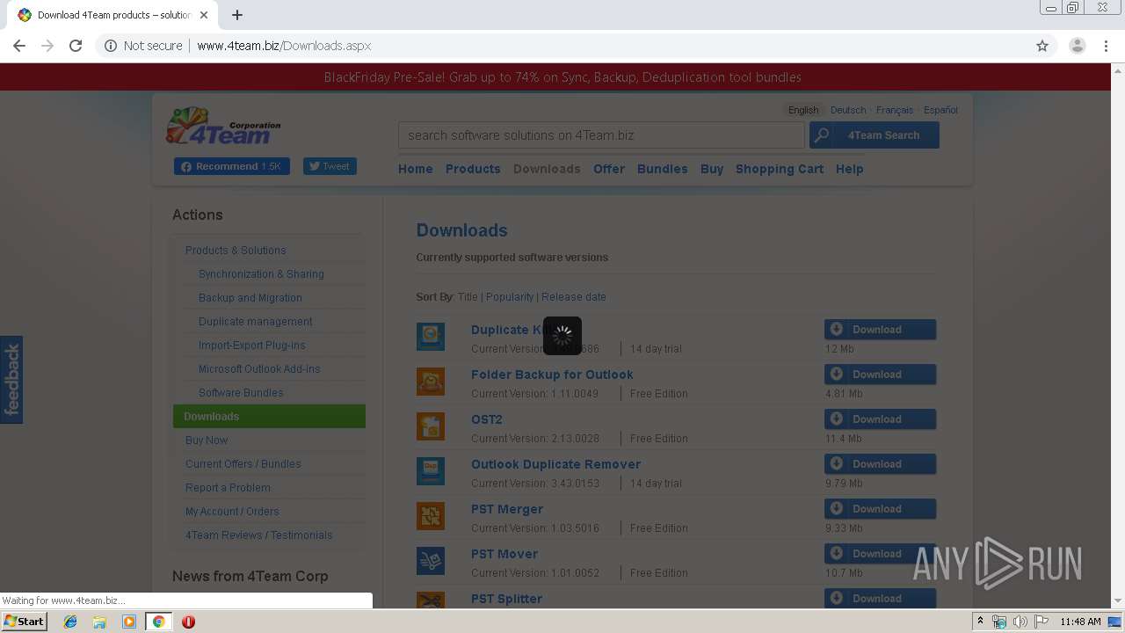Open the Home menu item
1125x633 pixels.
coord(415,169)
